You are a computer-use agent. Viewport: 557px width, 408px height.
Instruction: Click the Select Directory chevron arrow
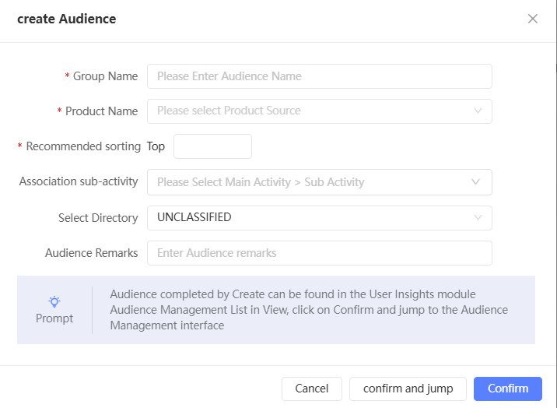478,217
